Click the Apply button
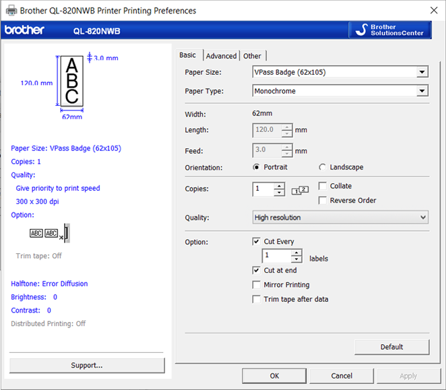The height and width of the screenshot is (390, 446). pos(408,376)
